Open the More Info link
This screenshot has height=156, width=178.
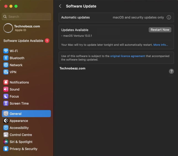161,45
